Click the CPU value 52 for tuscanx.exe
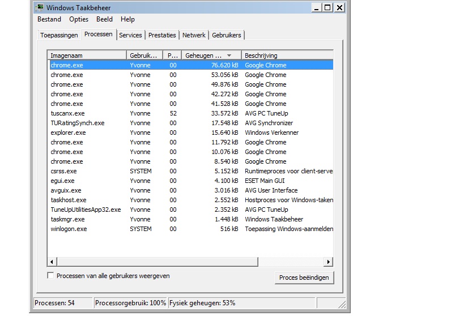464x316 pixels. click(x=173, y=113)
